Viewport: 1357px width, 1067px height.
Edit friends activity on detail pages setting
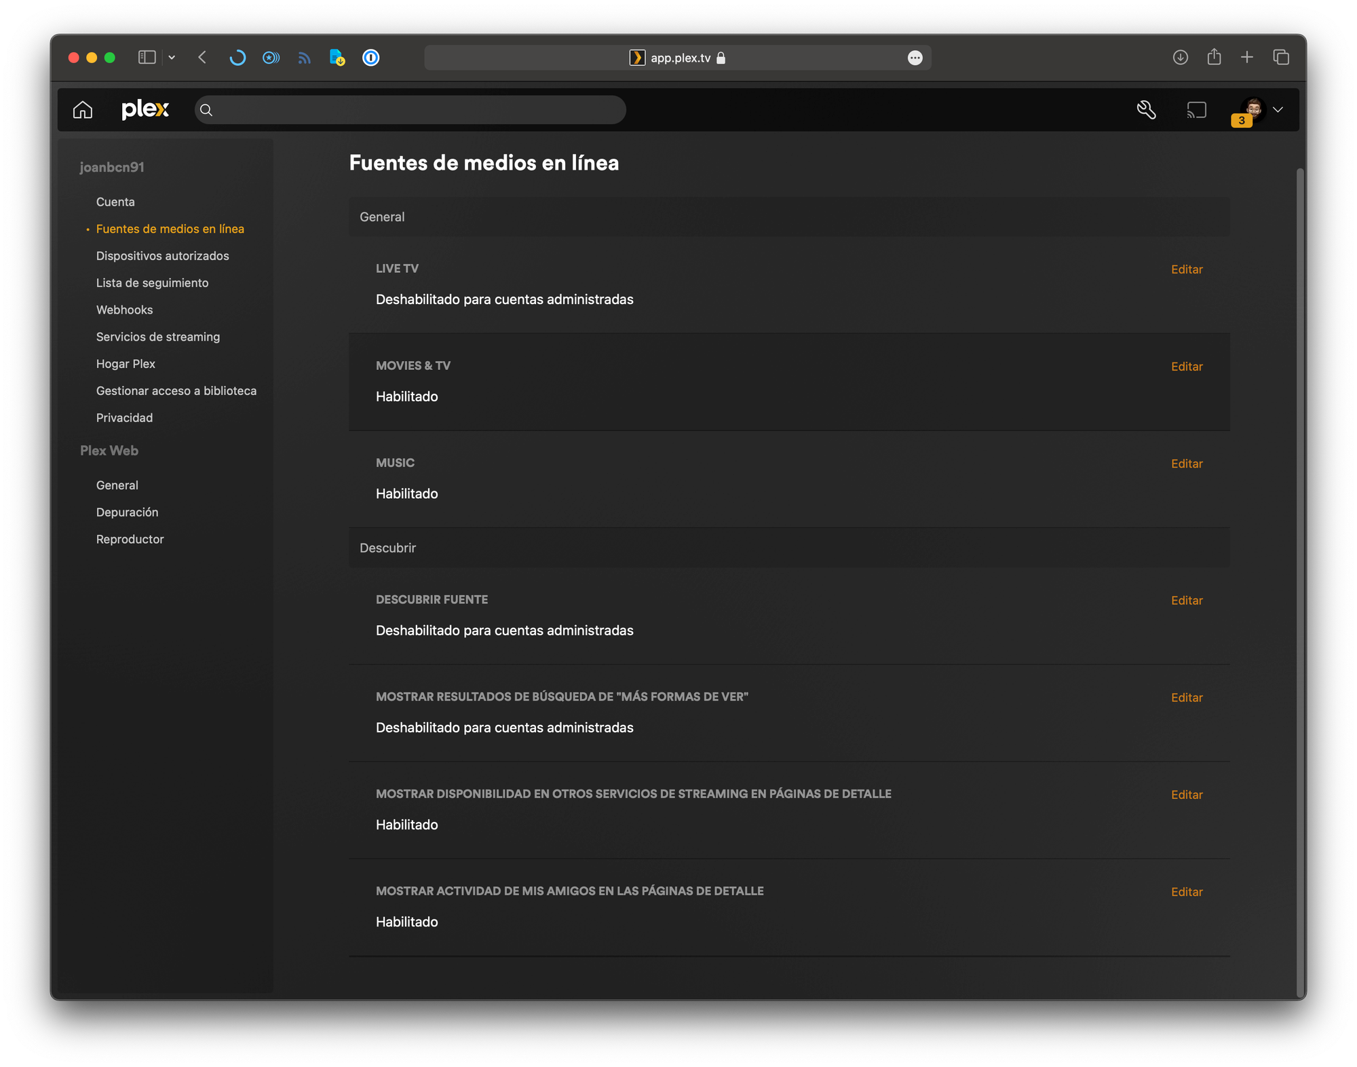pos(1187,892)
